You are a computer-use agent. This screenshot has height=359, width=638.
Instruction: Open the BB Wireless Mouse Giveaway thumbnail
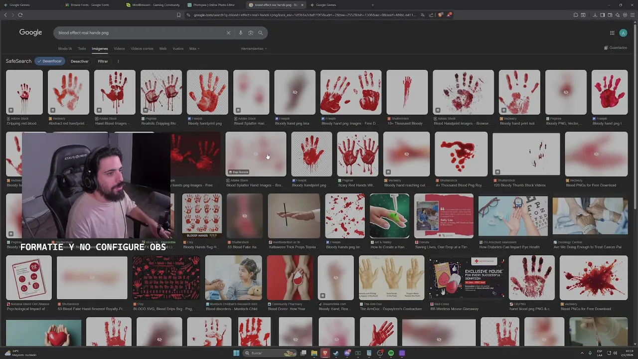pos(467,278)
